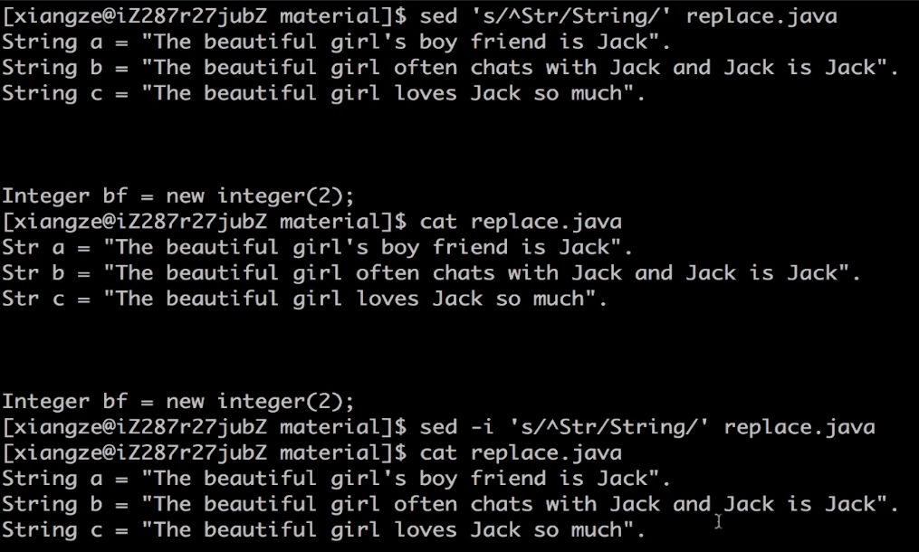Click 'replace.java' in the sed -i command line
The image size is (919, 552).
(x=799, y=427)
